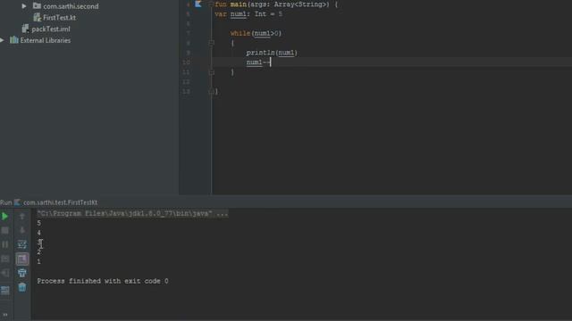The height and width of the screenshot is (321, 572).
Task: Click 'Array<String>' parameter type in editor
Action: click(x=299, y=4)
